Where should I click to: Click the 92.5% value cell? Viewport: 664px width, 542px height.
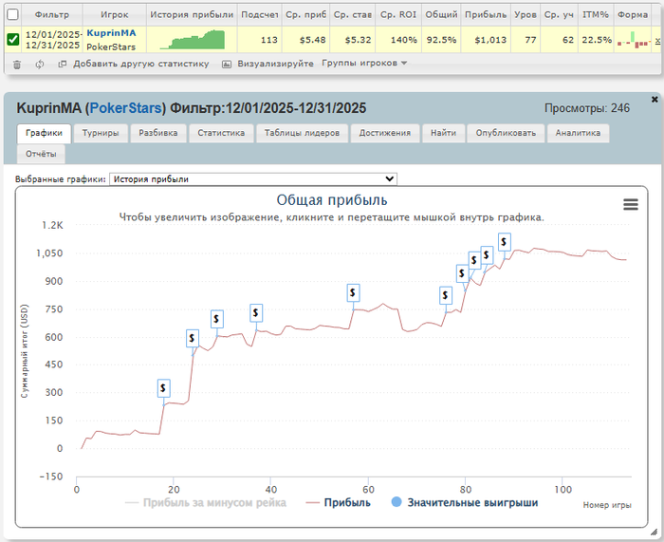[x=441, y=40]
